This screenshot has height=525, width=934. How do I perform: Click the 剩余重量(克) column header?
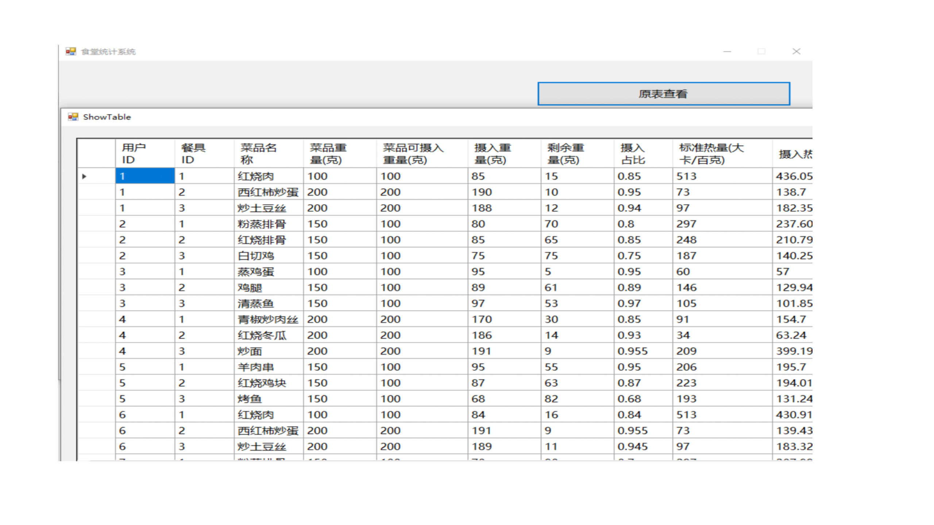point(577,153)
